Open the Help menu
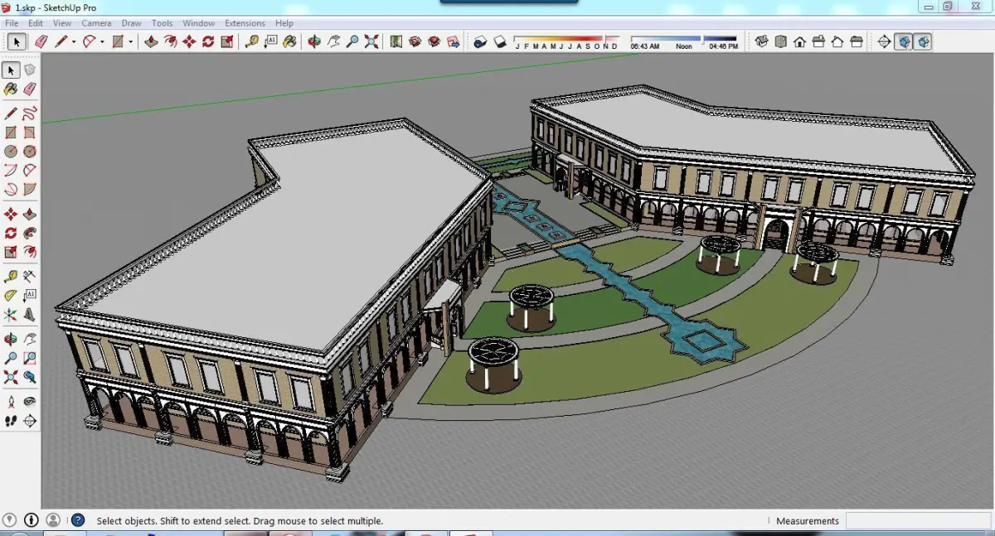The image size is (995, 536). [284, 23]
